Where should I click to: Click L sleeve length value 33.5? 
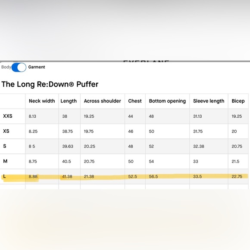197,176
